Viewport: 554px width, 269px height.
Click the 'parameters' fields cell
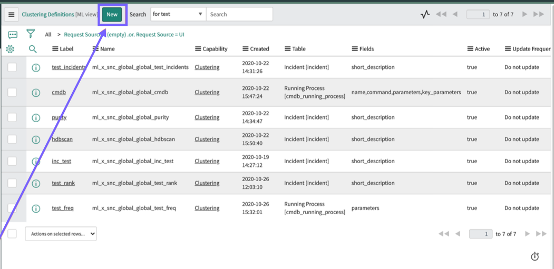365,208
